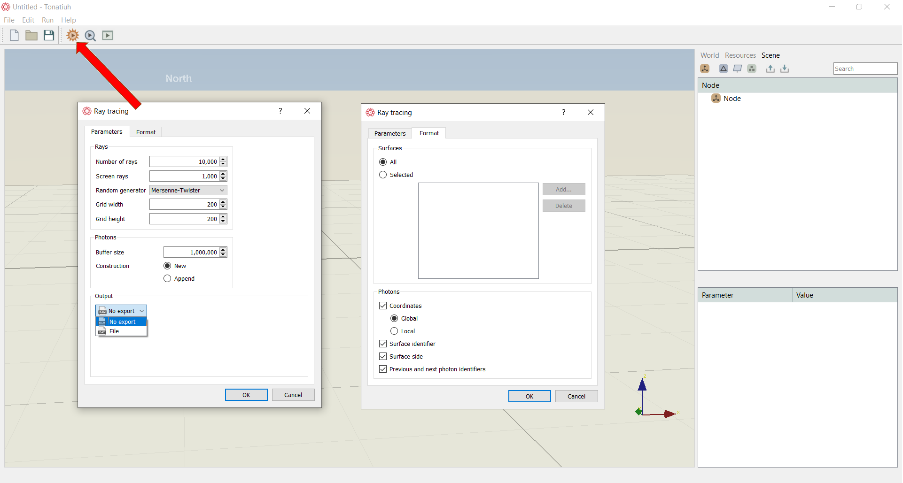Open Random generator Mersenne-Twister dropdown

[188, 190]
